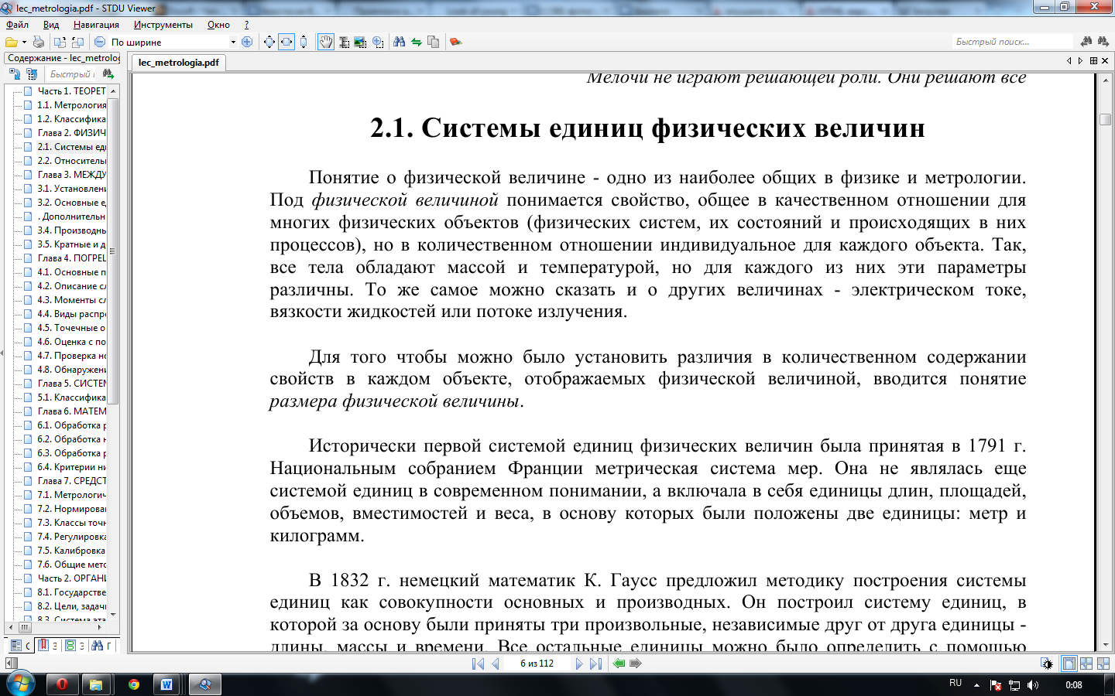
Task: Expand the recent files dropdown arrow
Action: 24,42
